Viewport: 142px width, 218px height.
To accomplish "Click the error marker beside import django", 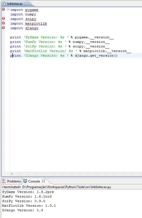I will point(3,28).
